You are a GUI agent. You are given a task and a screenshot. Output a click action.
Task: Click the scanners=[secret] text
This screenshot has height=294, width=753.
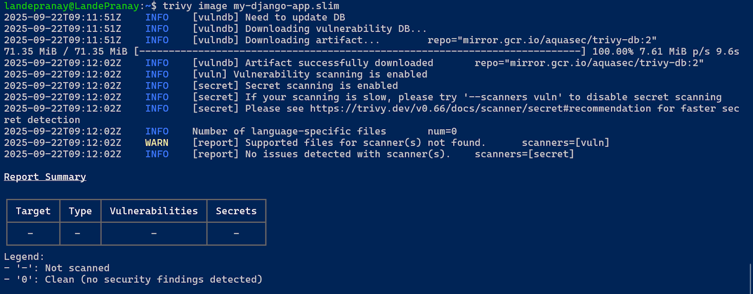(x=524, y=154)
